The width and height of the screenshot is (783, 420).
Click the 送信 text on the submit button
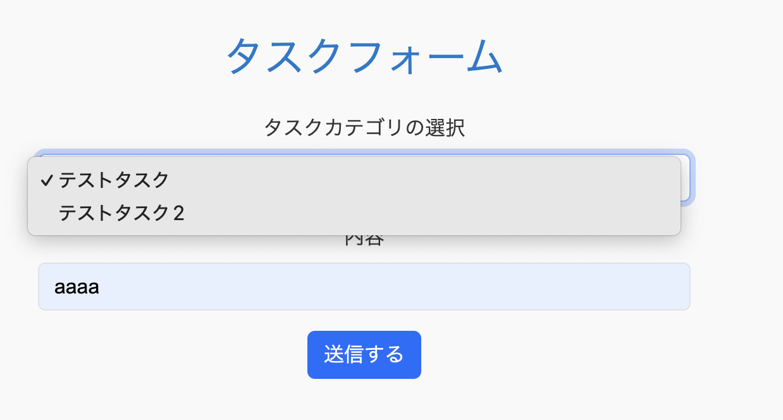pyautogui.click(x=343, y=354)
